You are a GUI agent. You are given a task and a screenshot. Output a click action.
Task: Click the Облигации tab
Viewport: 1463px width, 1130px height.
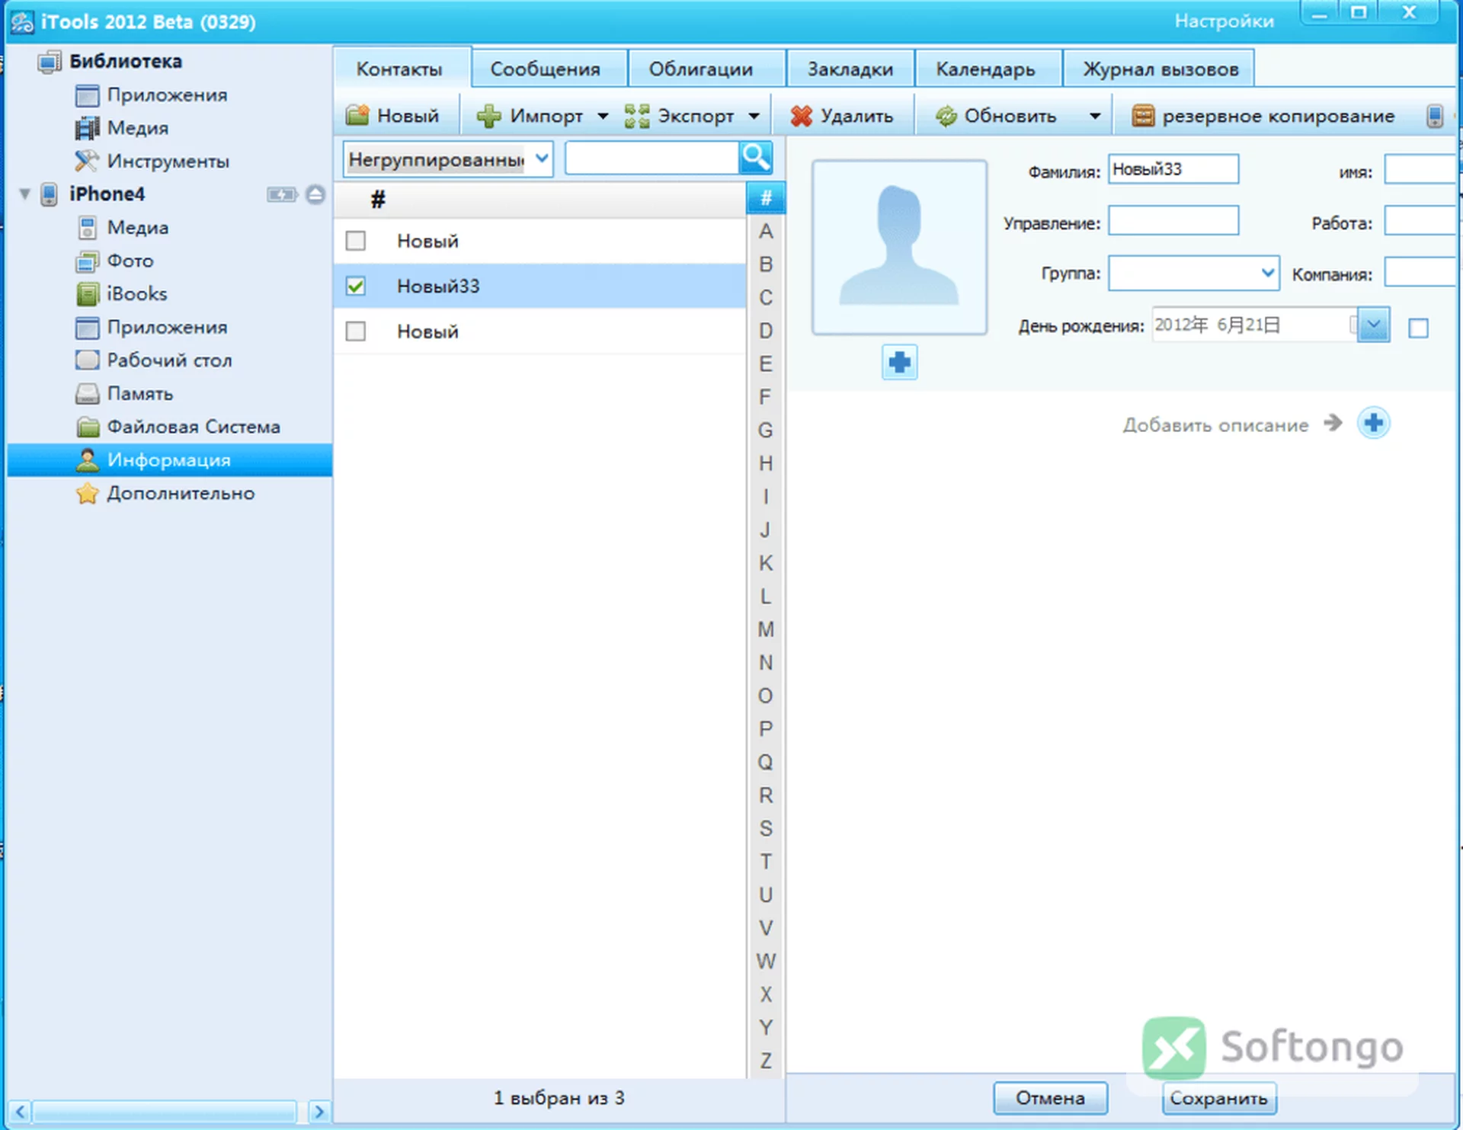701,69
